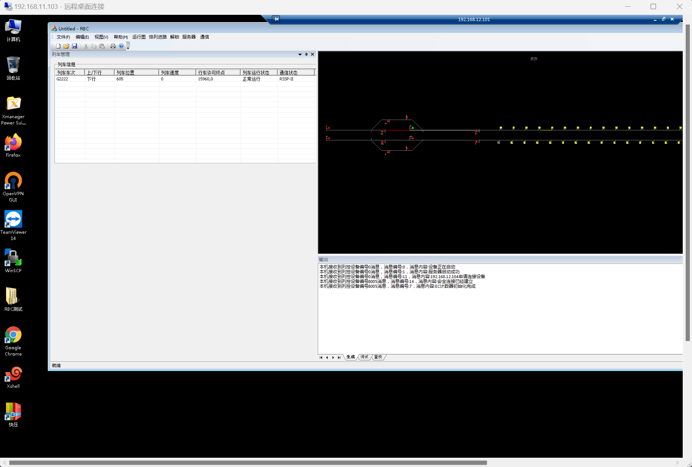This screenshot has height=467, width=692.
Task: Open the 回收站 recycle bin icon
Action: point(13,69)
